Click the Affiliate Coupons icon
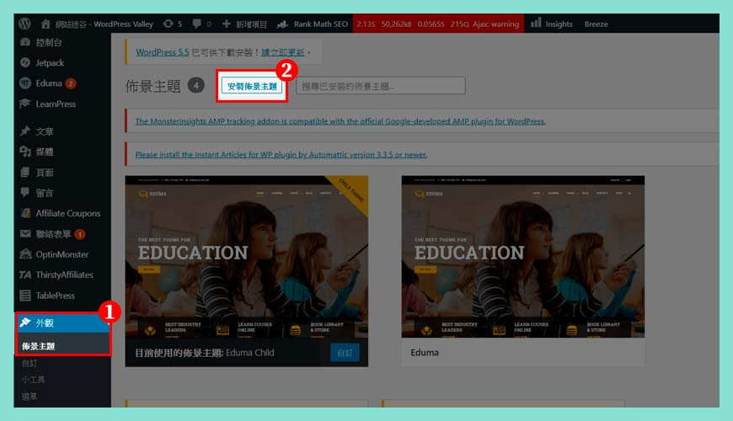 tap(25, 213)
